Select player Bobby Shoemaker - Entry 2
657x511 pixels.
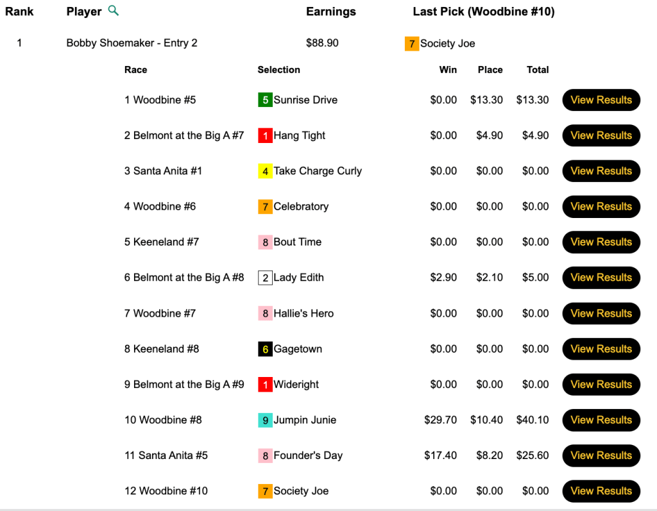pos(132,43)
